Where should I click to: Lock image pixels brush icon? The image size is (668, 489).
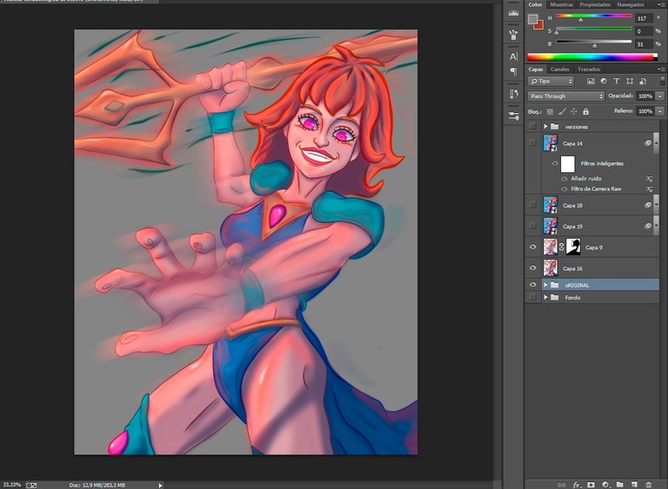pyautogui.click(x=562, y=111)
